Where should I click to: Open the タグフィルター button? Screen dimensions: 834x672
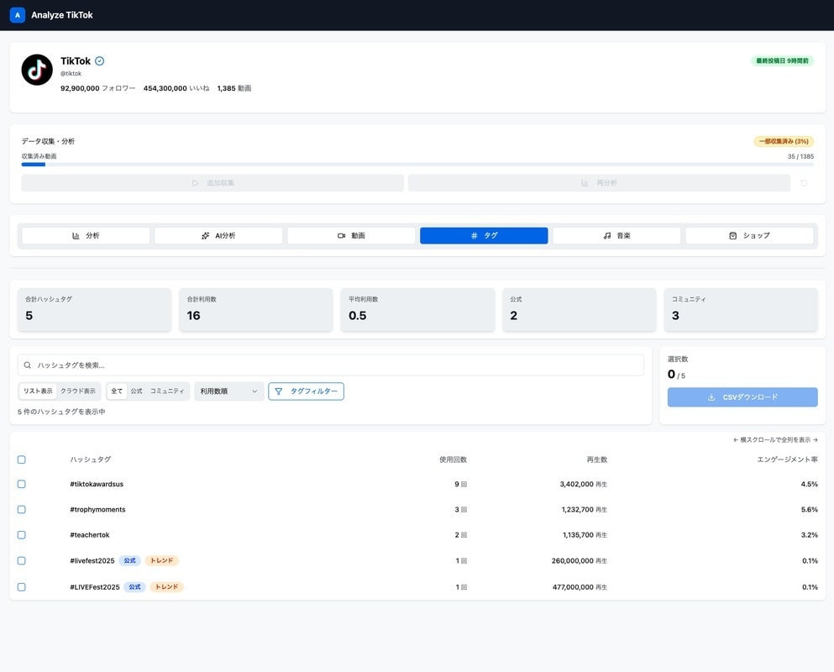coord(306,391)
